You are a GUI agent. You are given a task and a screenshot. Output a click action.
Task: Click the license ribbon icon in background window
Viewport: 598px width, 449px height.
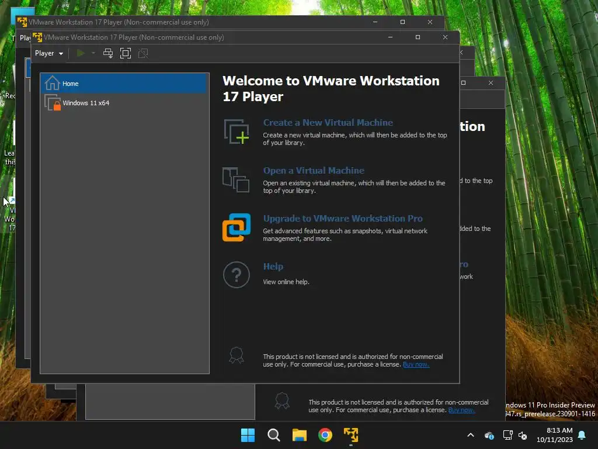(x=282, y=401)
